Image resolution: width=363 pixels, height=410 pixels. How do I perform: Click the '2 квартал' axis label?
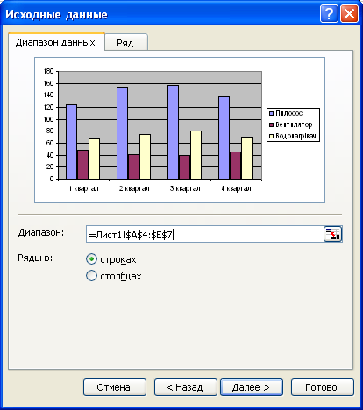(134, 188)
